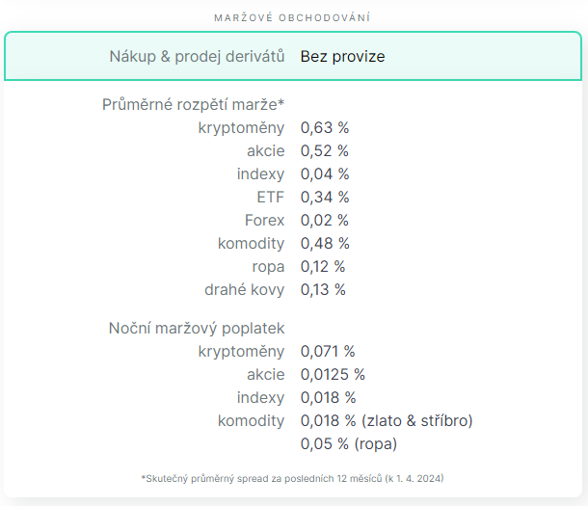Image resolution: width=588 pixels, height=506 pixels.
Task: Select the 0,02 % Forex value
Action: click(x=325, y=220)
